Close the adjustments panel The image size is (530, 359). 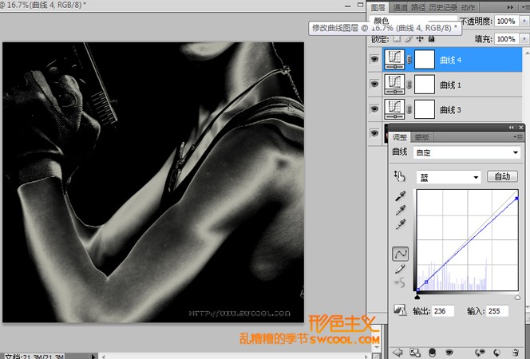tap(521, 128)
